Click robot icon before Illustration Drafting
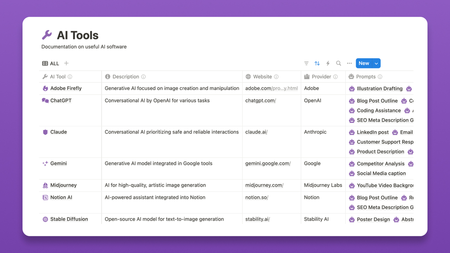The width and height of the screenshot is (450, 253). pyautogui.click(x=352, y=89)
